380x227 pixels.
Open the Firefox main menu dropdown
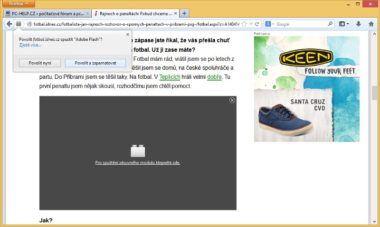[19, 3]
